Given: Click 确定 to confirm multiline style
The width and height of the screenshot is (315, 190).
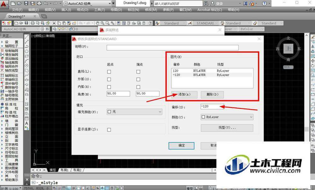Looking at the screenshot, I should pos(181,146).
